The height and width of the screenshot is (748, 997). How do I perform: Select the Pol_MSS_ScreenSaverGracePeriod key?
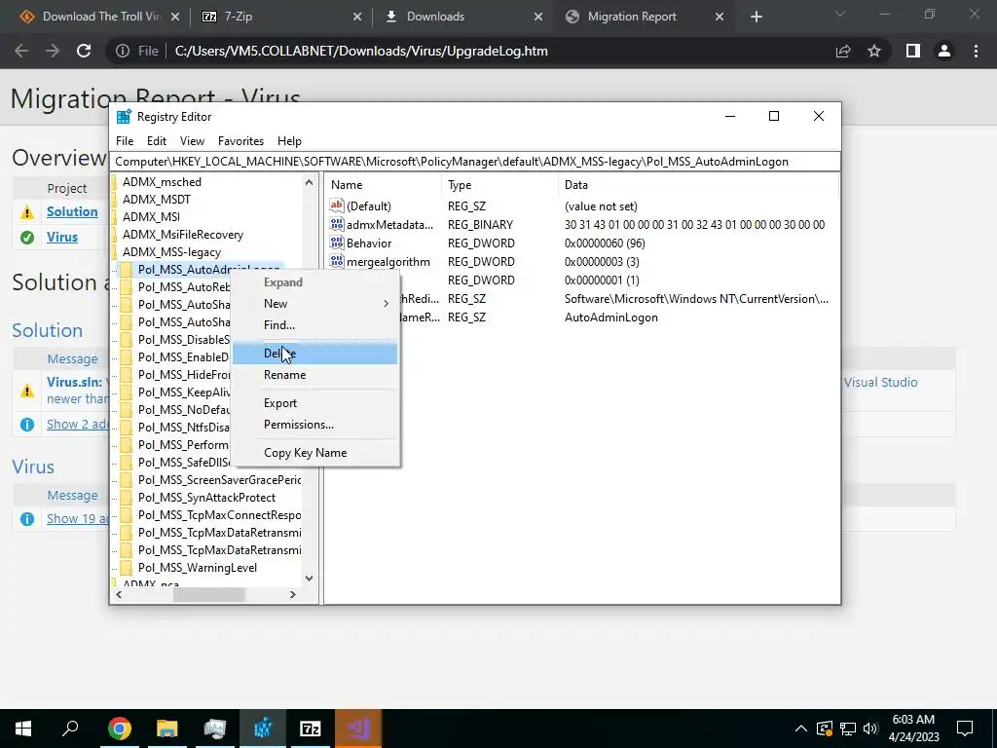pyautogui.click(x=219, y=480)
